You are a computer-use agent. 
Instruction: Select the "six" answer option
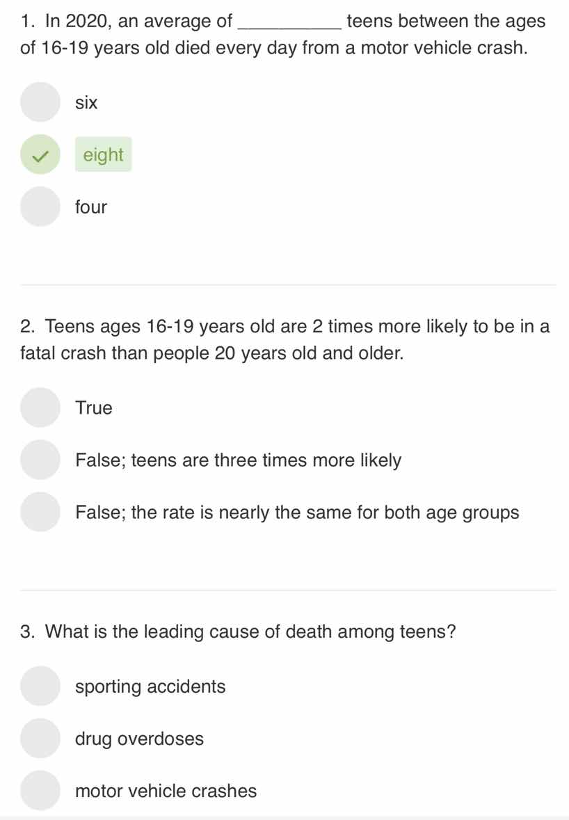[40, 102]
